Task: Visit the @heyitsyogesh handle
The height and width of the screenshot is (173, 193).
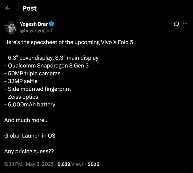Action: tap(37, 30)
